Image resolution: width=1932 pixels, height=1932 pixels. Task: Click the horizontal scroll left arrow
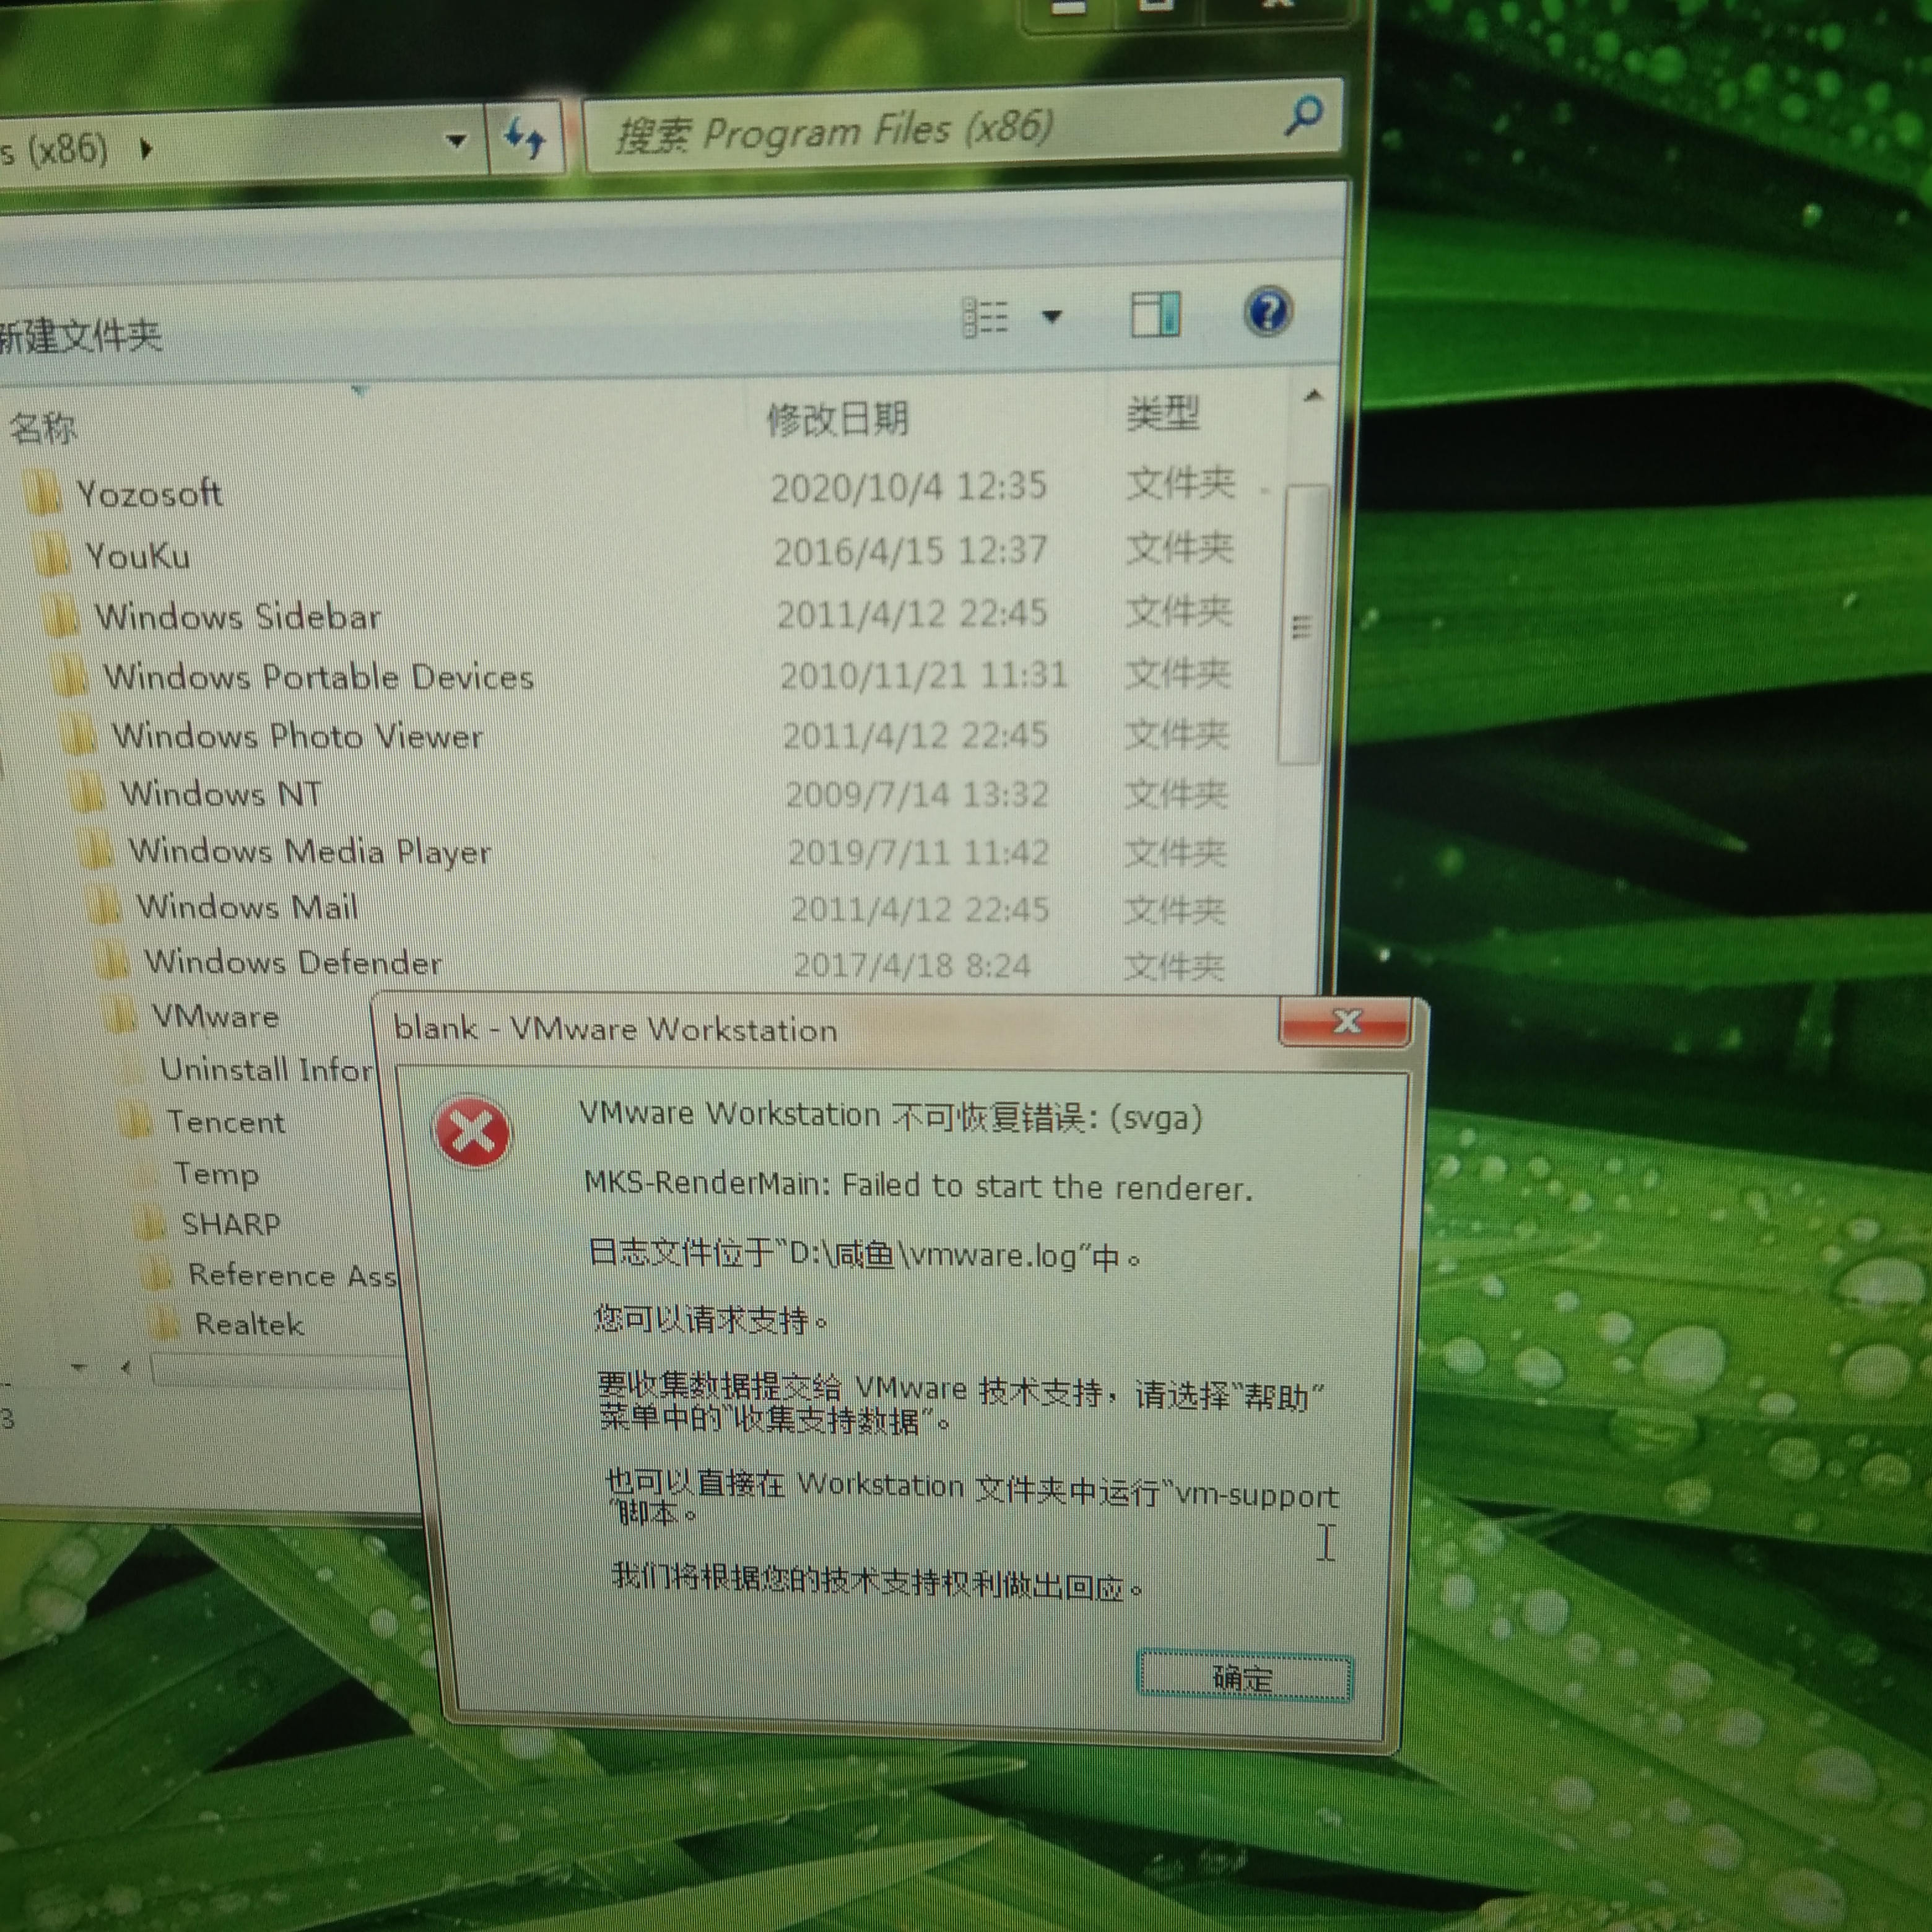[126, 1367]
